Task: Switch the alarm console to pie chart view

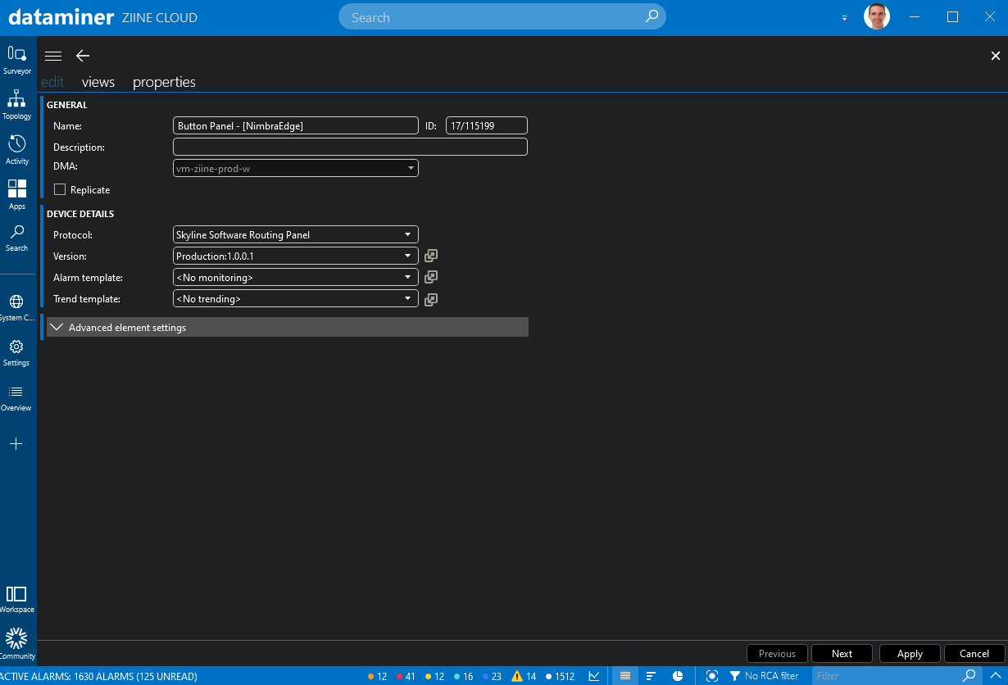Action: click(678, 676)
